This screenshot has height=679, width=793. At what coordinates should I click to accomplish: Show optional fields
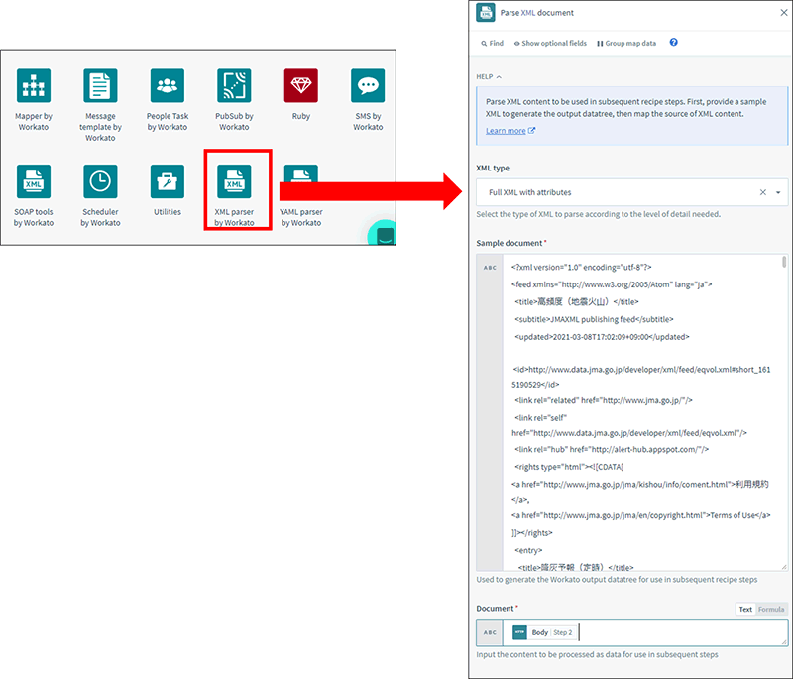(x=550, y=43)
